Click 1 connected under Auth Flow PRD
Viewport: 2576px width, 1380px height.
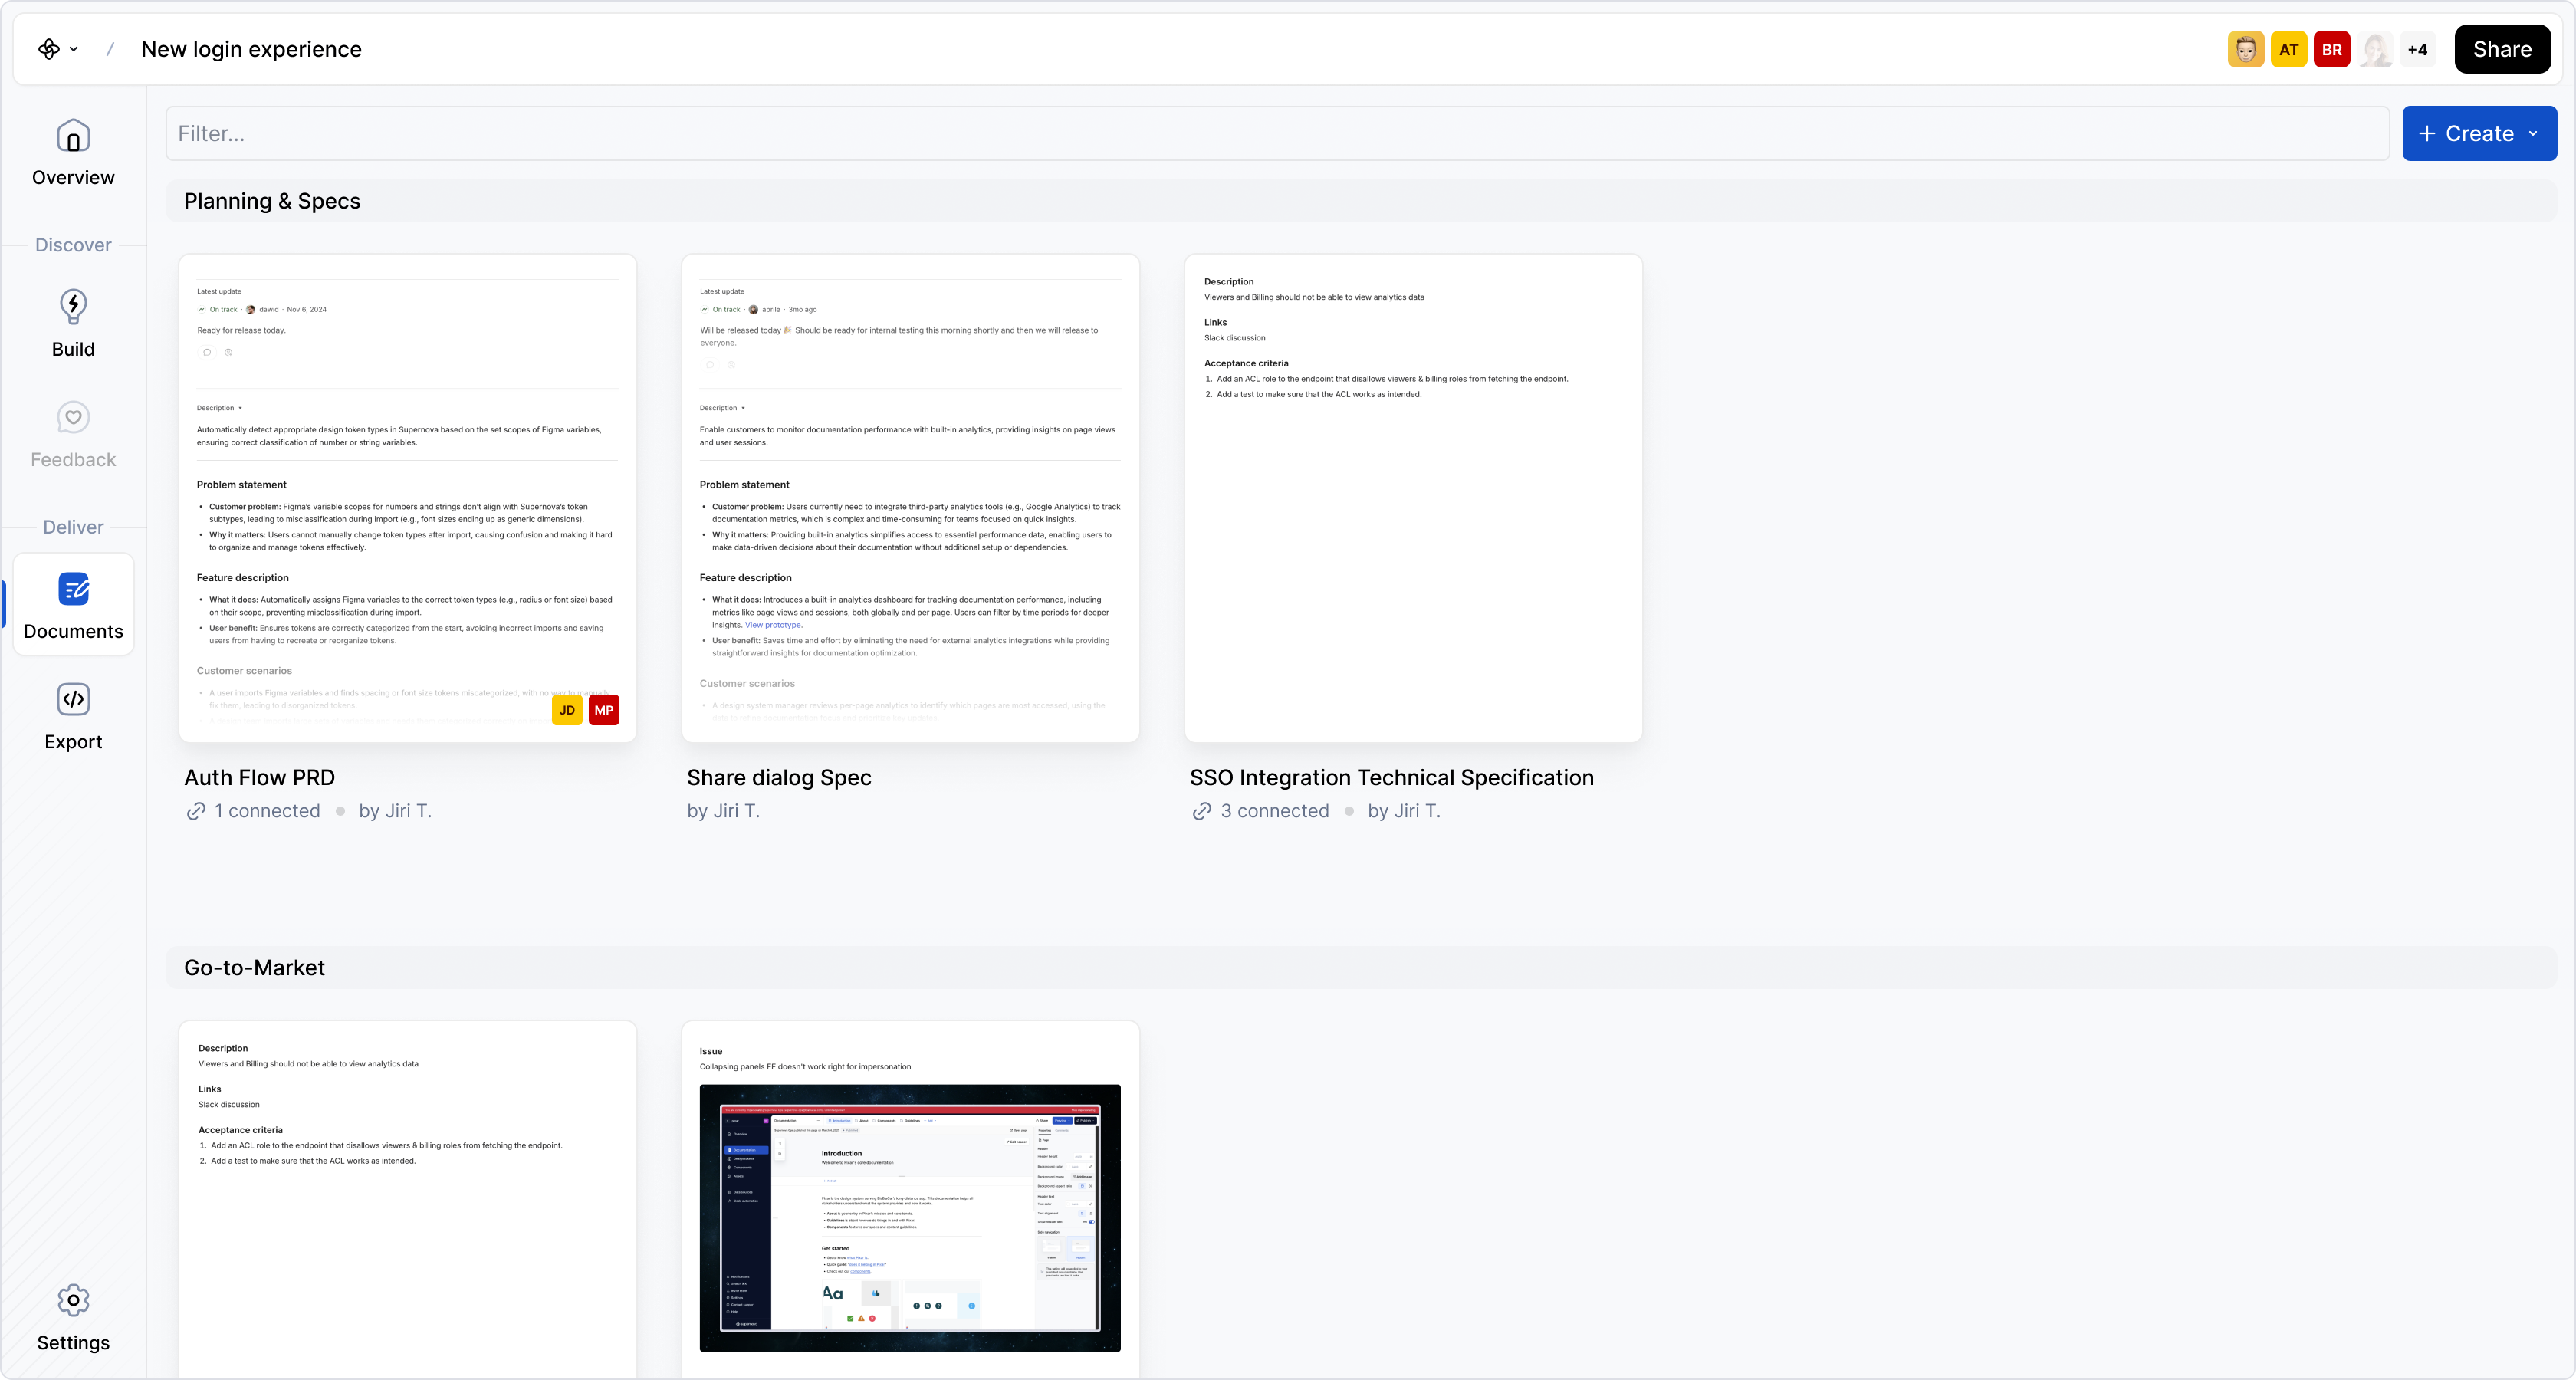(266, 811)
